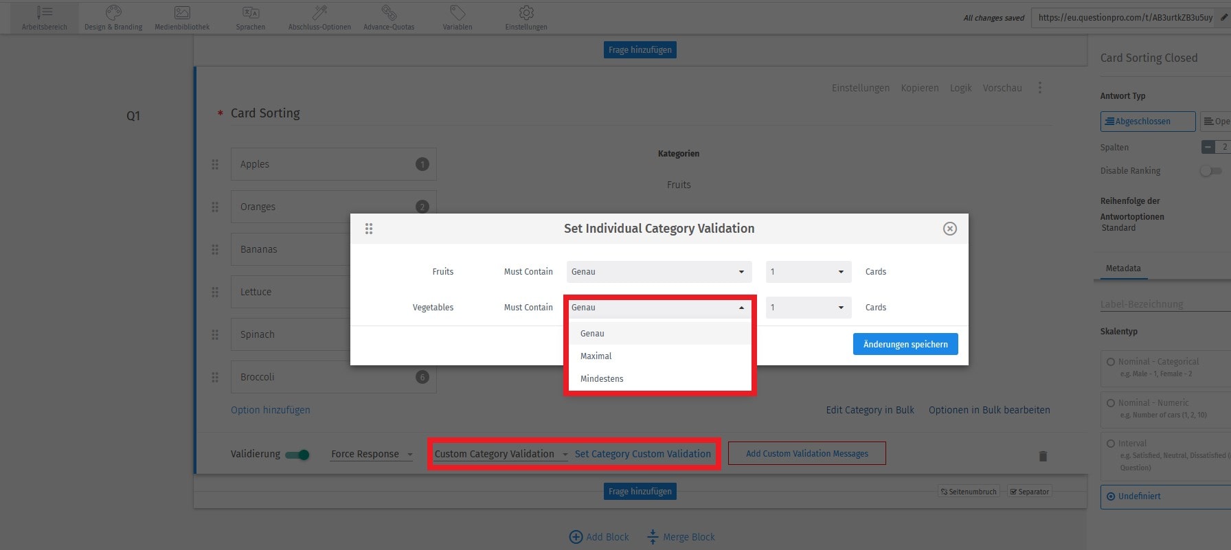The width and height of the screenshot is (1231, 550).
Task: Click the drag handle beside Lettuce
Action: (215, 292)
